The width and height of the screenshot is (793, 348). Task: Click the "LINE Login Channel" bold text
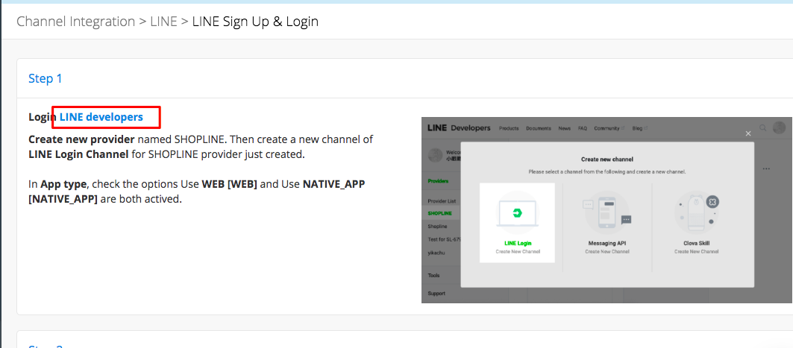[78, 154]
